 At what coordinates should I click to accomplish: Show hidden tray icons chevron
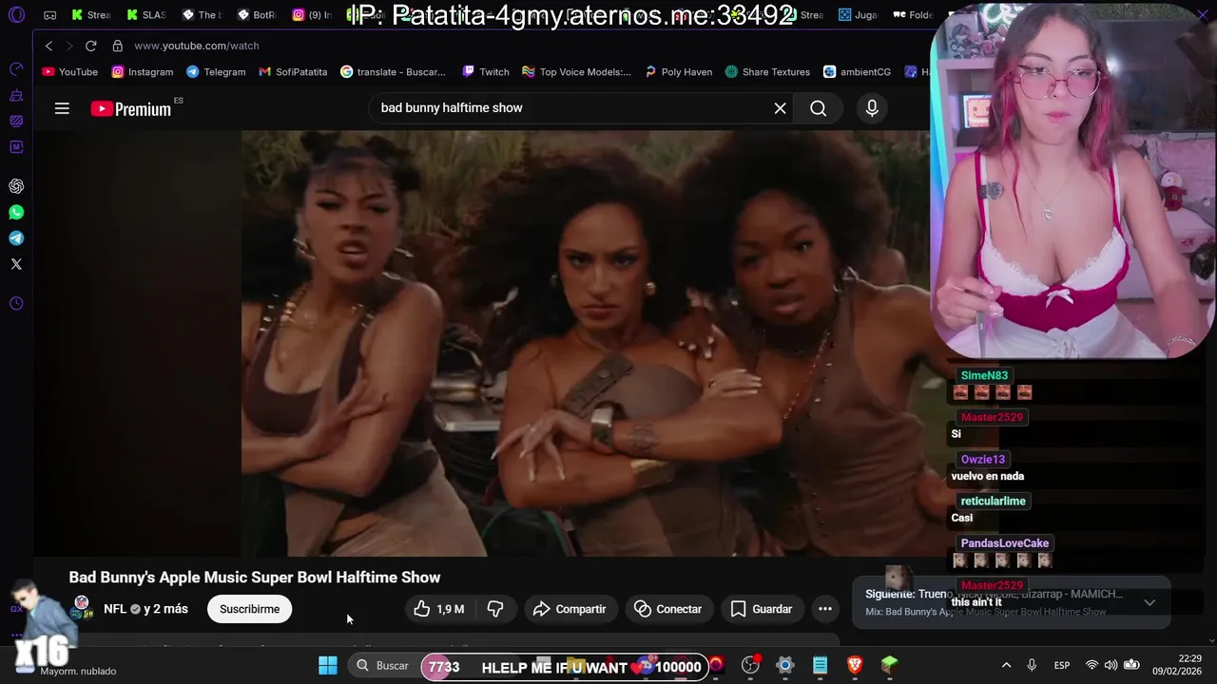1006,665
